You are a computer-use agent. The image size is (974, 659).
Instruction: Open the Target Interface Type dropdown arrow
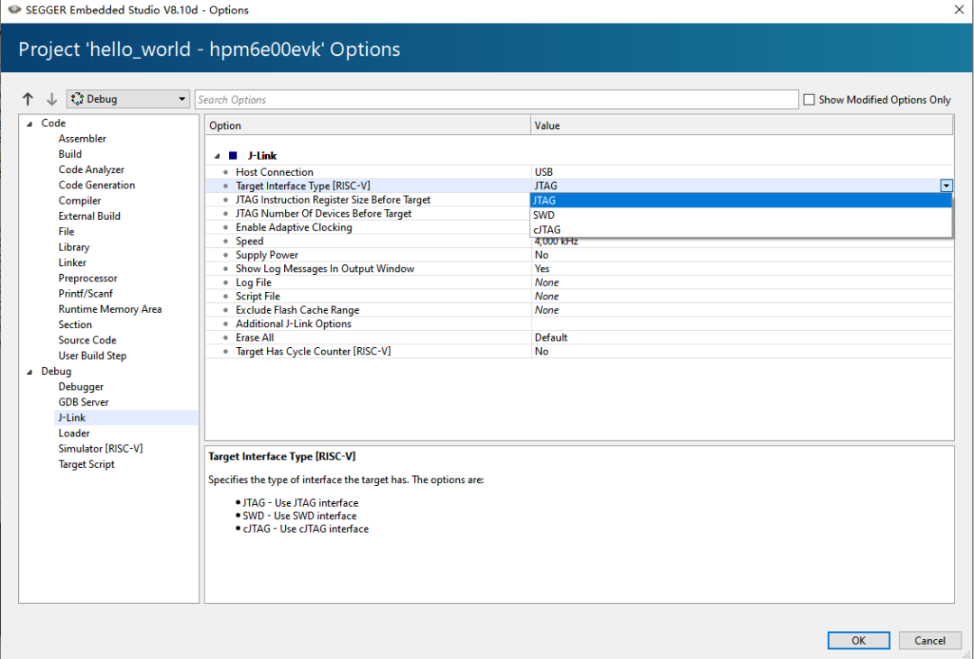pyautogui.click(x=946, y=186)
